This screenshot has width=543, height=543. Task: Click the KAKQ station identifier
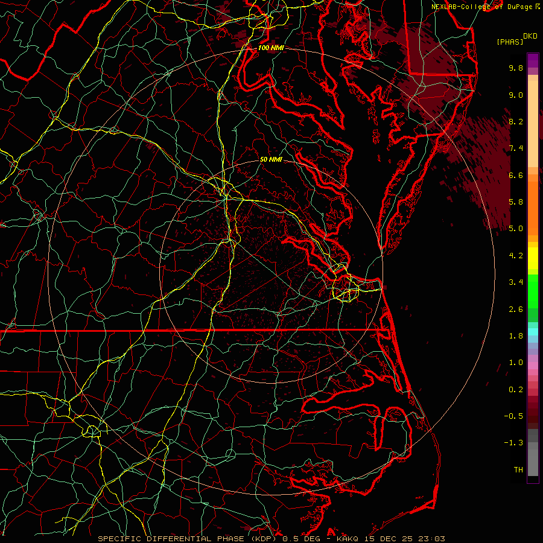(x=348, y=539)
